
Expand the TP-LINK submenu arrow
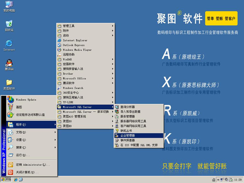click(x=113, y=102)
